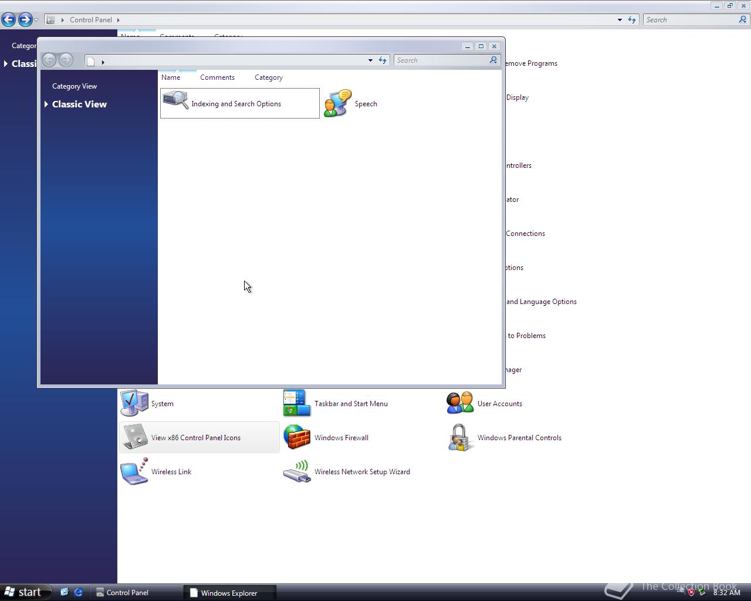Select Classic View in front window
This screenshot has height=601, width=751.
[79, 104]
